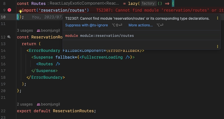Click the closing ErrorBoundary tag on line 18

pos(45,77)
